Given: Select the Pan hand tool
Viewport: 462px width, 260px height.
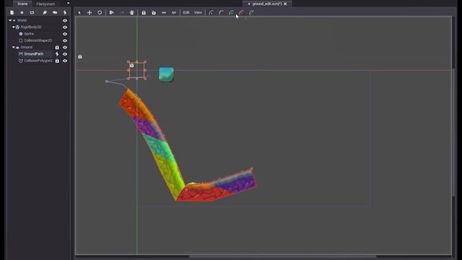Looking at the screenshot, I should [132, 13].
